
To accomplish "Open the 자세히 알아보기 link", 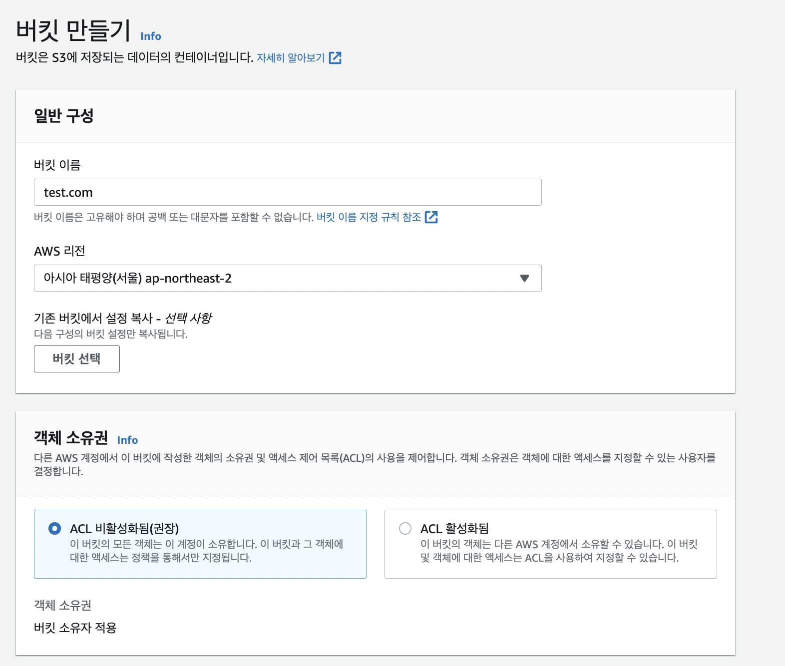I will (291, 58).
